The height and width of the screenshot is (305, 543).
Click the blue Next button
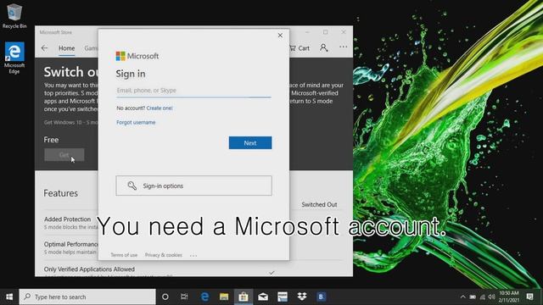pyautogui.click(x=250, y=143)
